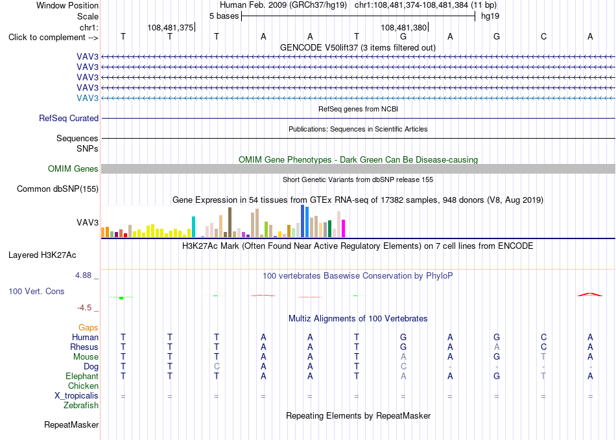Click the 108,481,375 position marker
616x440 pixels.
(170, 27)
